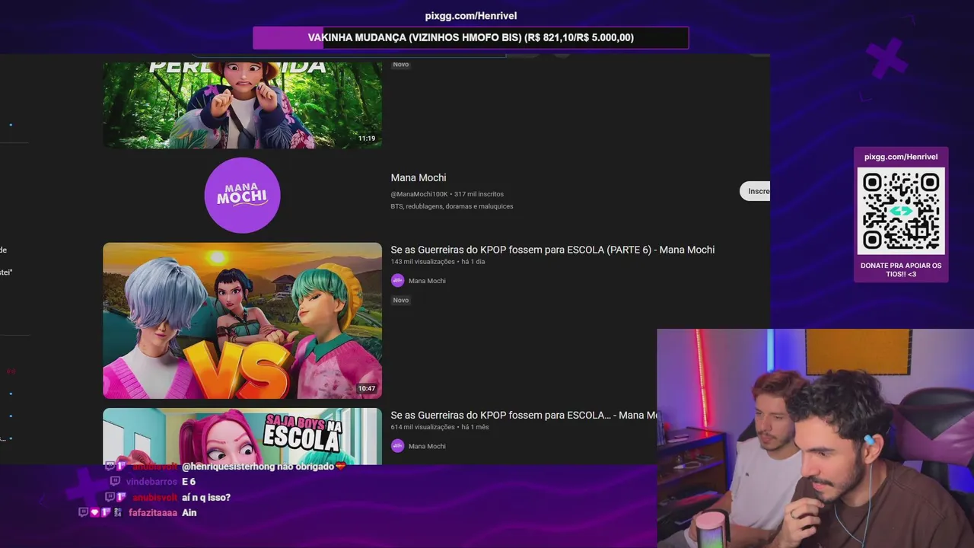Click the chat username fafazitaaaa
This screenshot has height=548, width=974.
coord(153,513)
